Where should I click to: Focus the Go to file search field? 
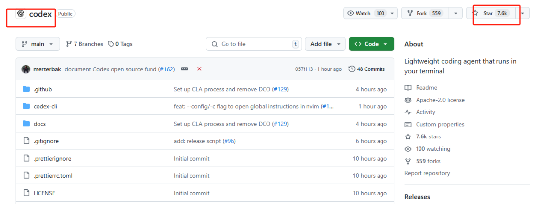pyautogui.click(x=254, y=44)
